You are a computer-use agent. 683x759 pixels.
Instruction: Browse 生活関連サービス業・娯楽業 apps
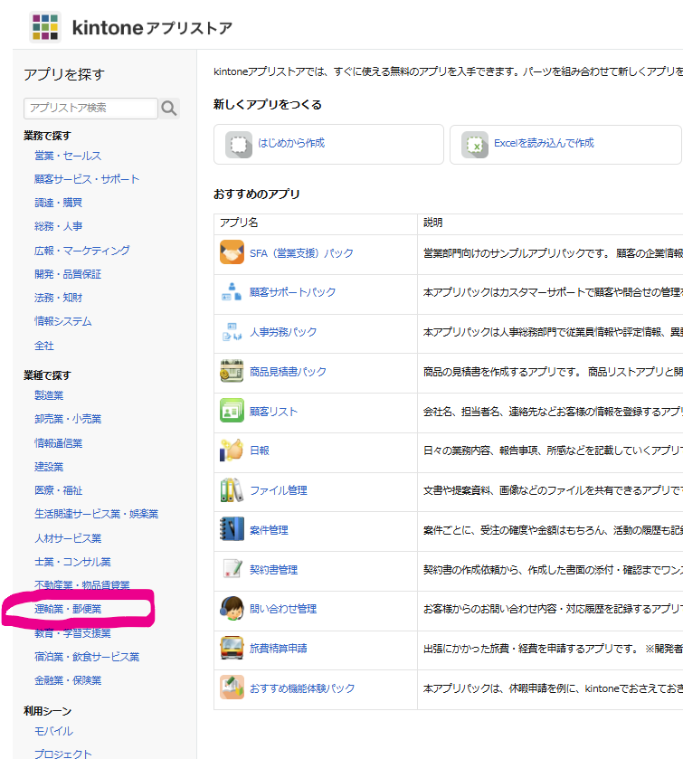(96, 514)
